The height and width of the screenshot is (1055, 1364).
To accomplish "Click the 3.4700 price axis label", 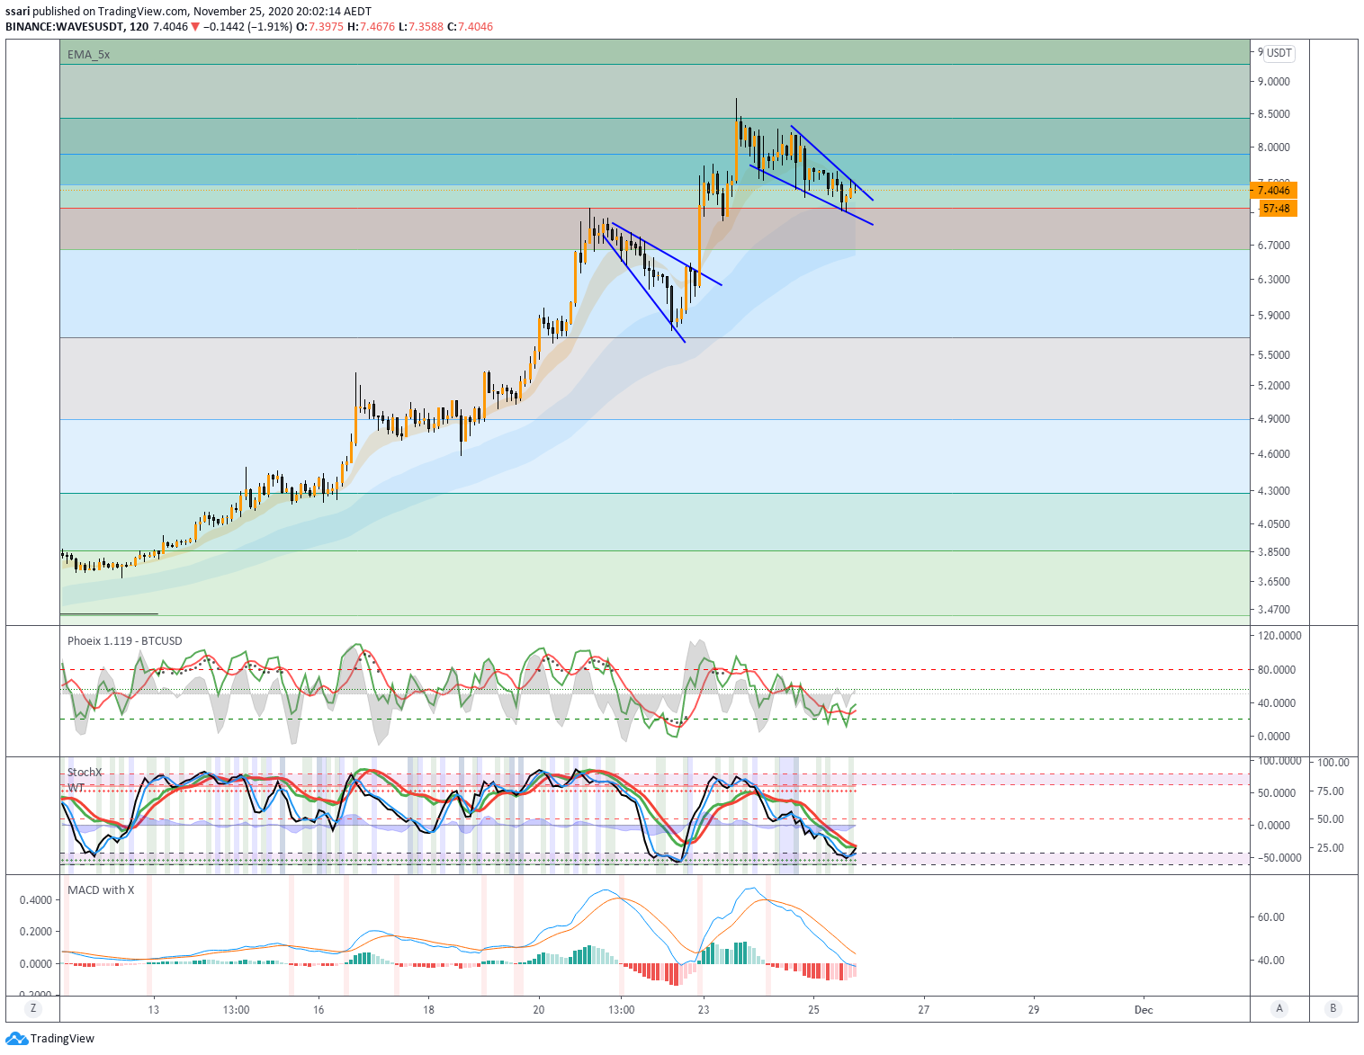I will (x=1274, y=610).
